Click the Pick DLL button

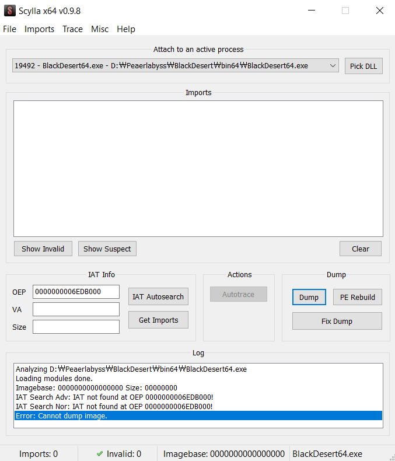click(363, 66)
